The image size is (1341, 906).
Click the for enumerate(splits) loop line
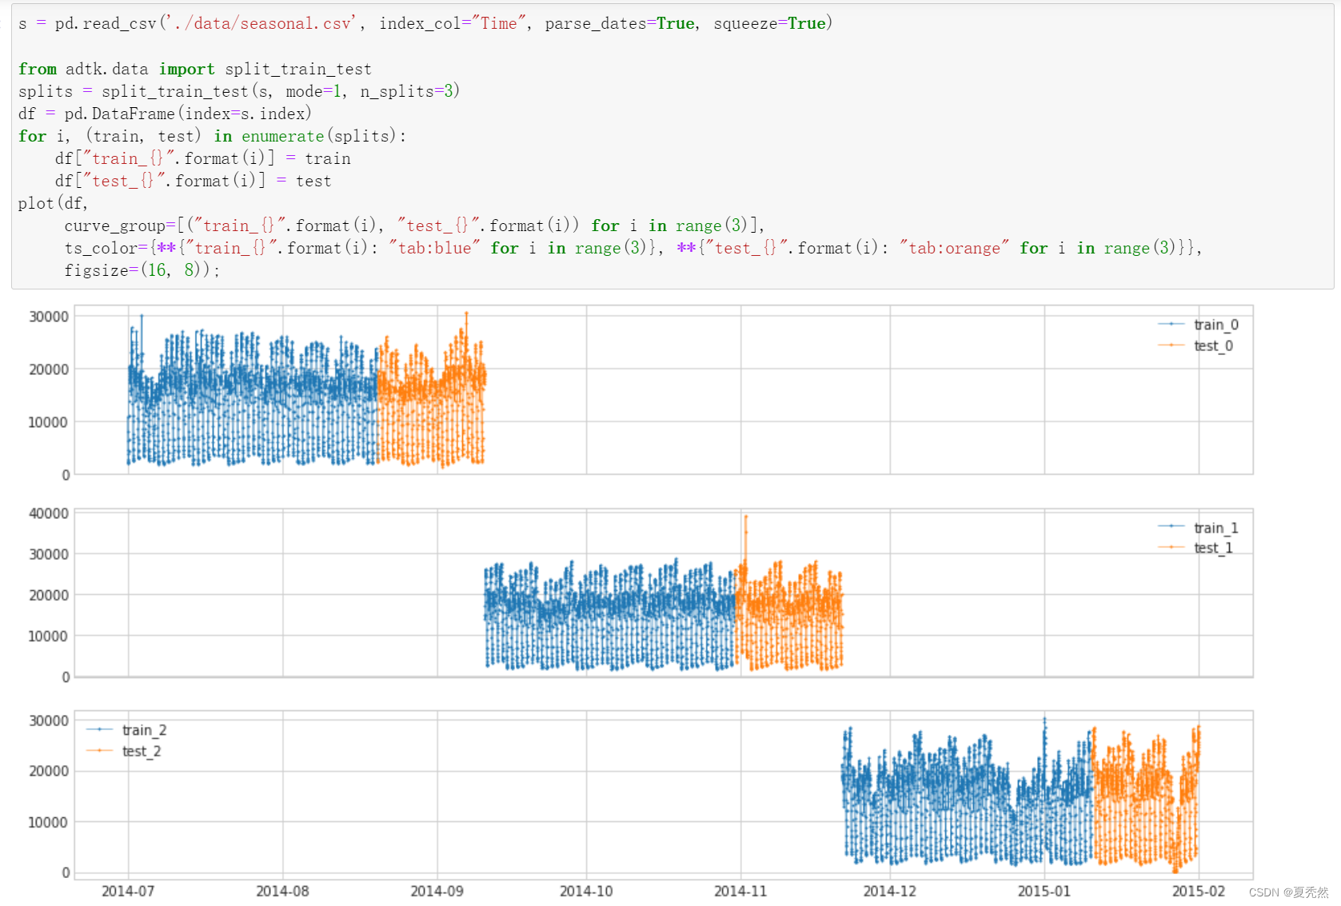[212, 136]
